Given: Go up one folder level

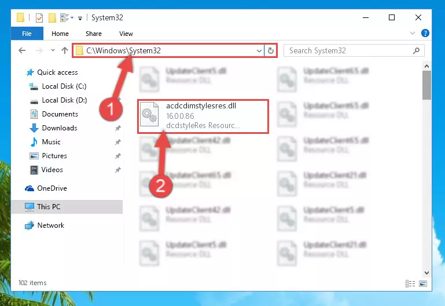Looking at the screenshot, I should coord(65,50).
